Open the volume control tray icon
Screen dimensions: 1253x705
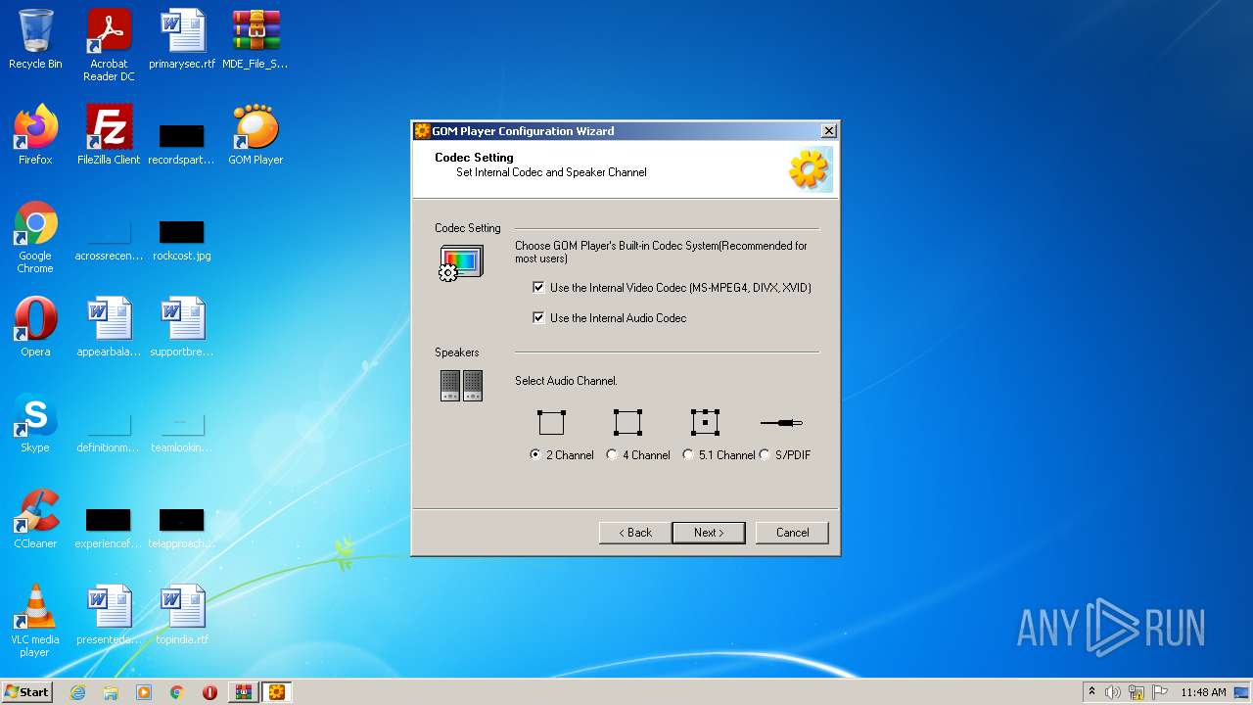(1113, 692)
